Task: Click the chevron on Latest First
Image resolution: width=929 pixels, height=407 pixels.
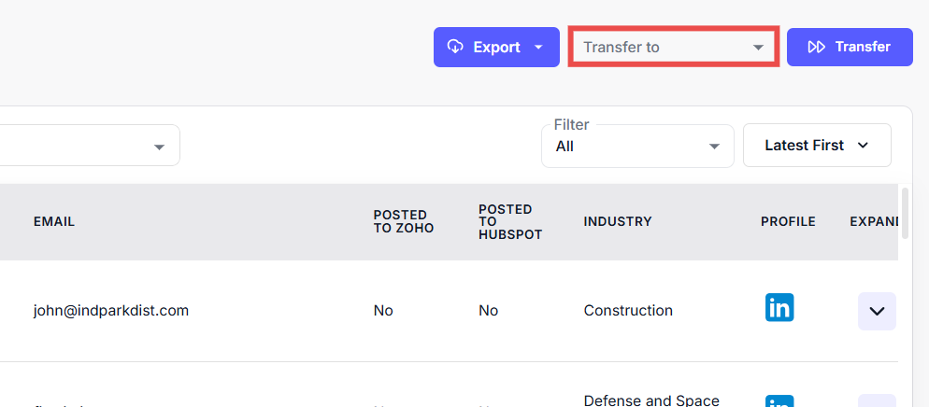Action: click(x=863, y=146)
